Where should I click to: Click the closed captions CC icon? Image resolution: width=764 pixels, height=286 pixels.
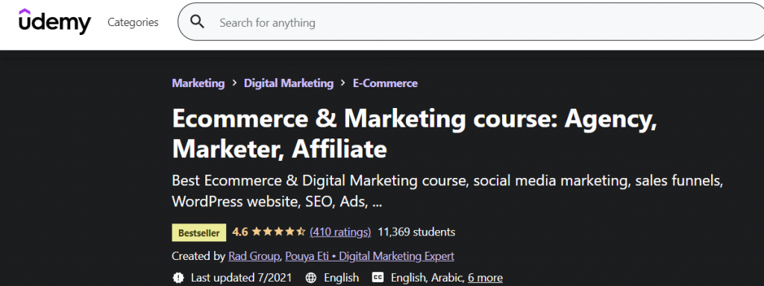pyautogui.click(x=378, y=278)
